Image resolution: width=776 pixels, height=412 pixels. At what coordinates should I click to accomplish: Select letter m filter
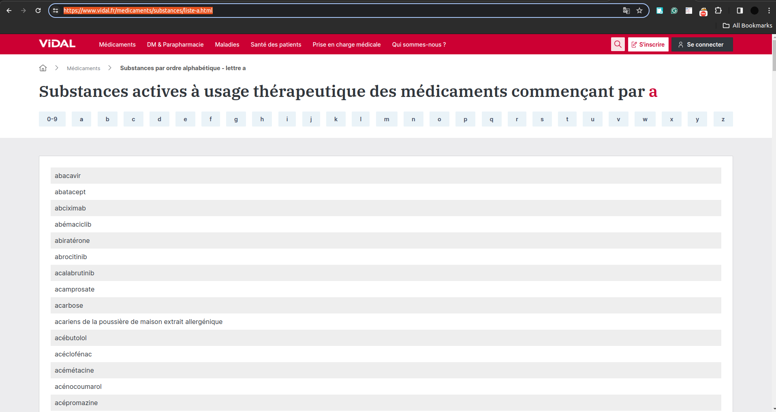click(x=387, y=119)
